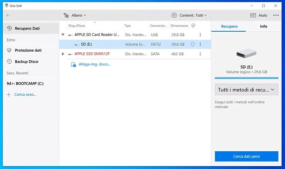
Task: Click the USB connection cell
Action: (x=154, y=35)
